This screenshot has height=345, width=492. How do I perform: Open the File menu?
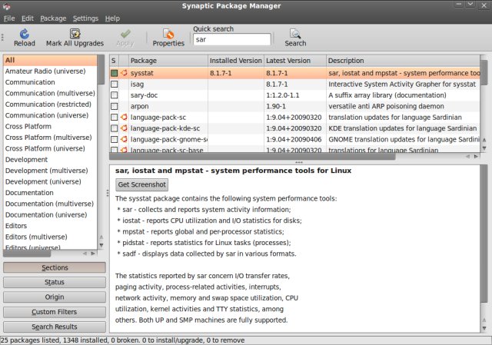(9, 18)
